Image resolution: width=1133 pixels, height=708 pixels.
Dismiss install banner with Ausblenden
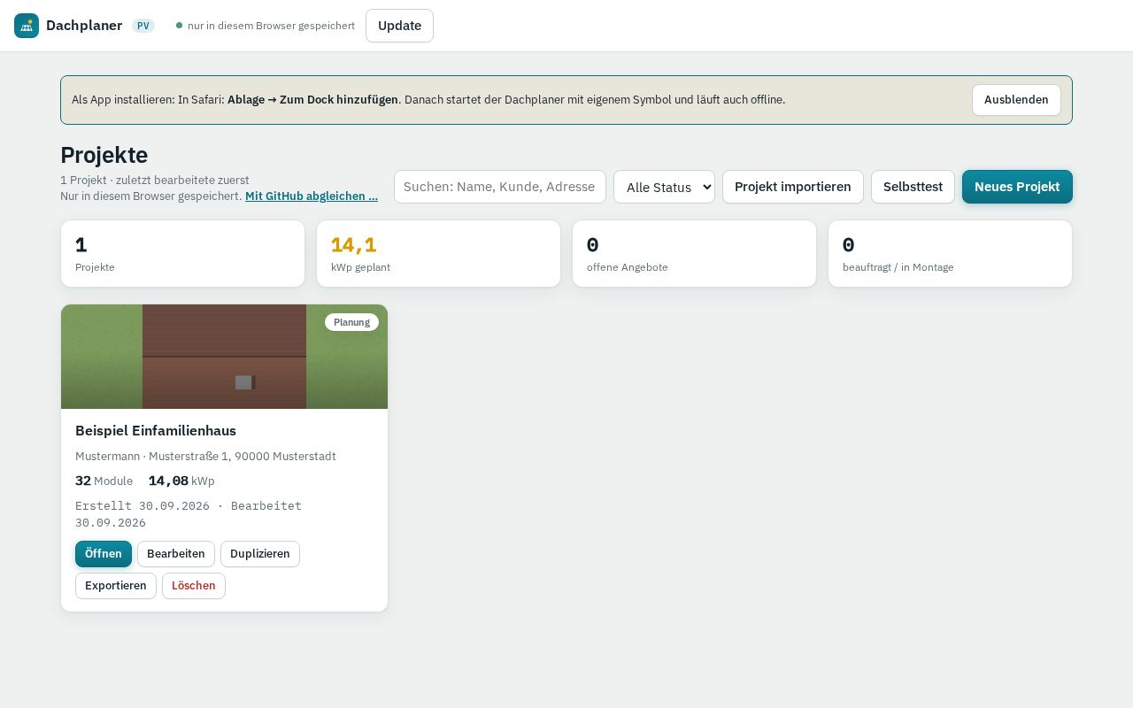point(1016,100)
